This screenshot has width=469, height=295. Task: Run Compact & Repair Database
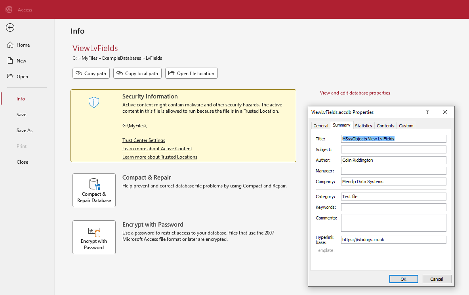pos(94,190)
